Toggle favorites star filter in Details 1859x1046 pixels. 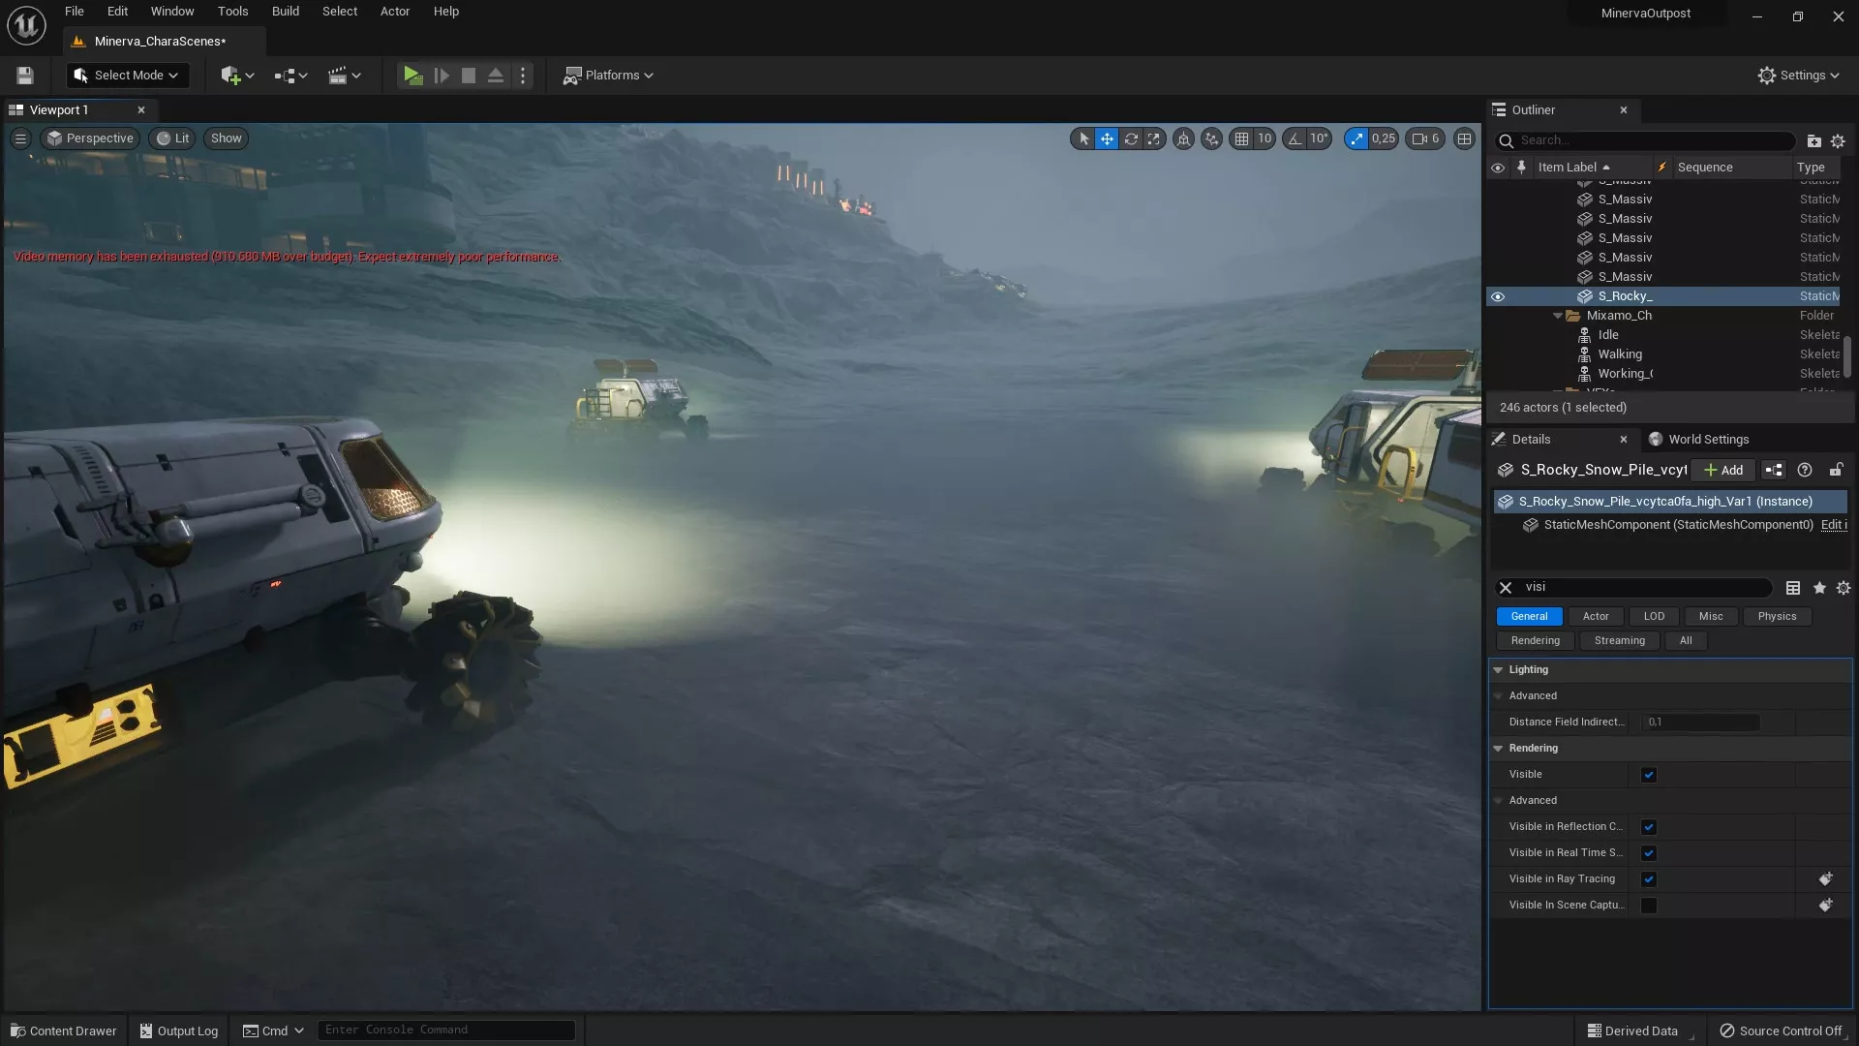(x=1819, y=588)
